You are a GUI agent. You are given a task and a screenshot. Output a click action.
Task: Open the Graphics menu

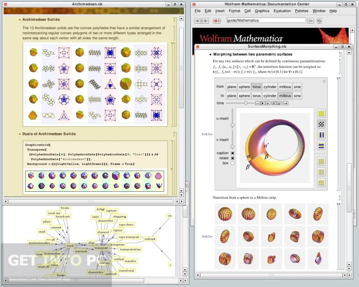[x=262, y=11]
